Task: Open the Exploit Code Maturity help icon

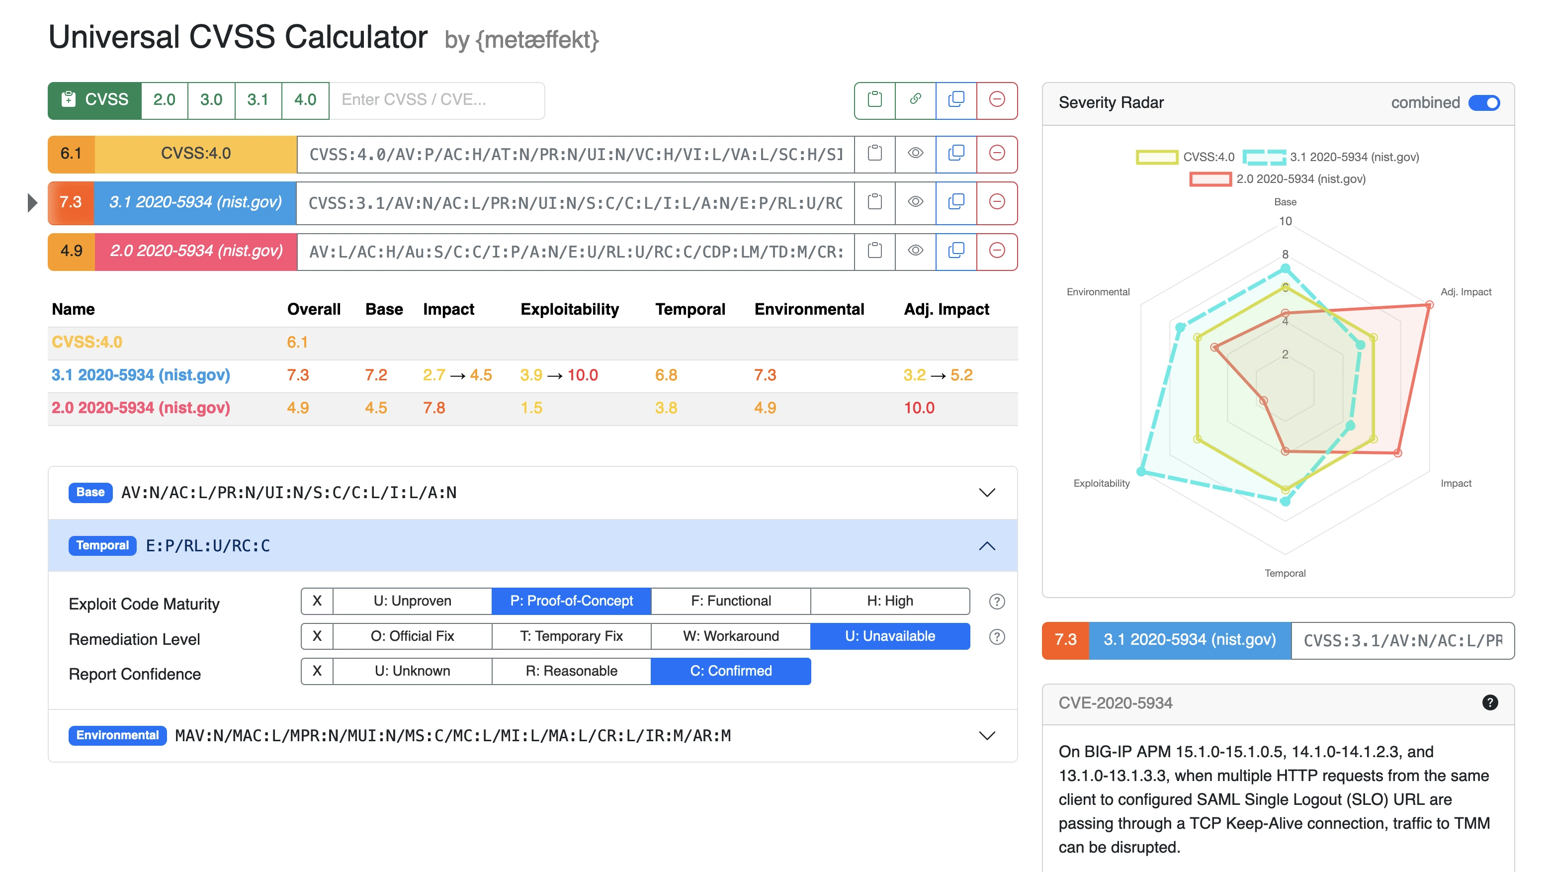Action: tap(997, 601)
